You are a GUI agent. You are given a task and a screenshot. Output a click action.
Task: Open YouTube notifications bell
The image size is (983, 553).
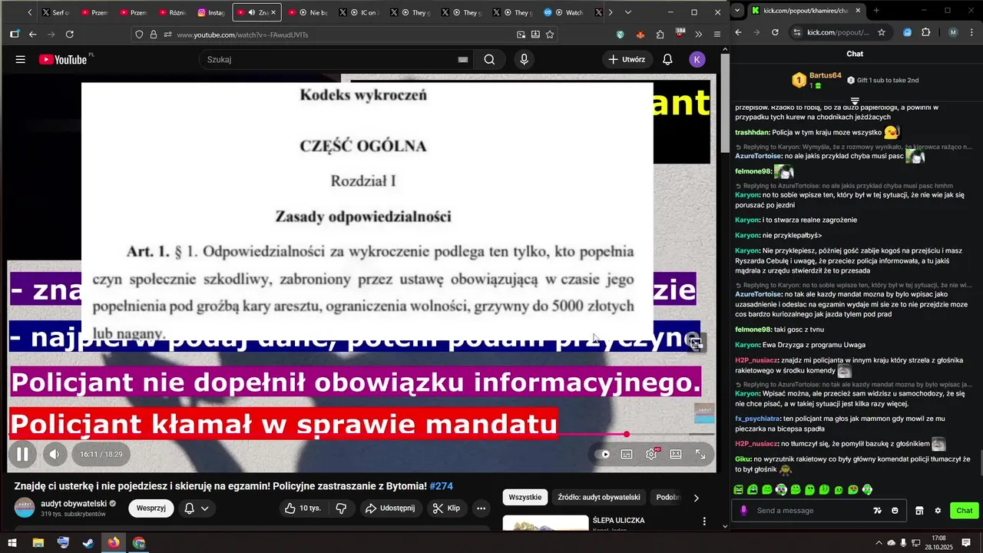point(667,59)
